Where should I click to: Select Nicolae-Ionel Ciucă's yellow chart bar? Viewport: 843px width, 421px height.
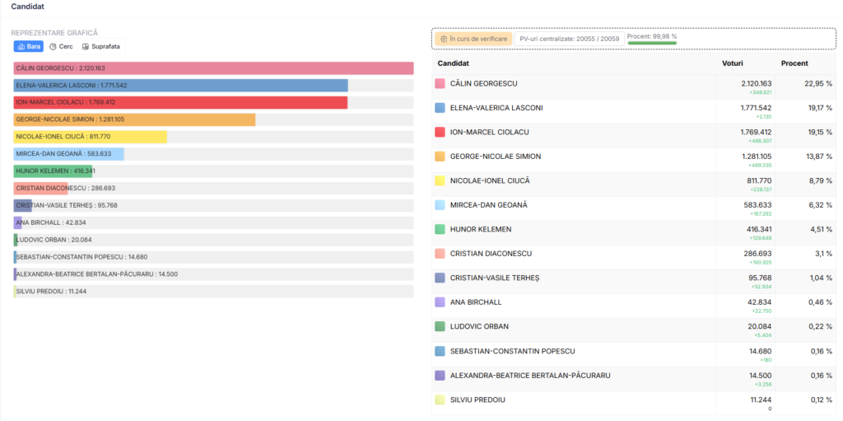pyautogui.click(x=91, y=137)
